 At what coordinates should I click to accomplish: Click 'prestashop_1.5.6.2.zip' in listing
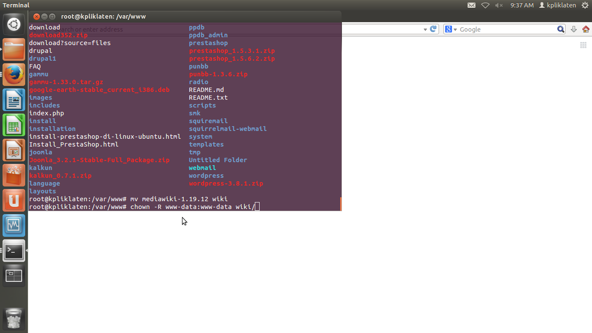(x=232, y=59)
